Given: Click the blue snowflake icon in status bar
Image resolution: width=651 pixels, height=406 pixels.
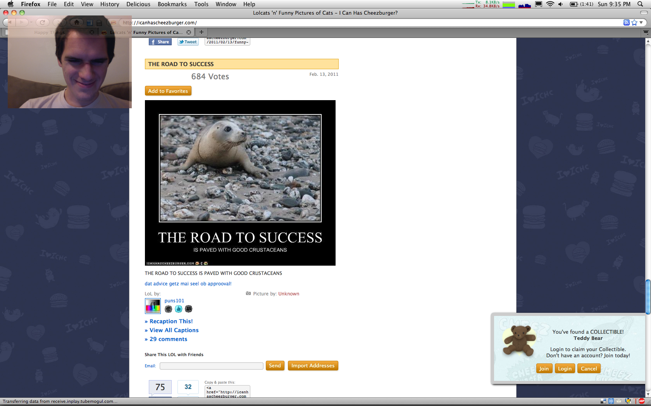Looking at the screenshot, I should pyautogui.click(x=611, y=401).
